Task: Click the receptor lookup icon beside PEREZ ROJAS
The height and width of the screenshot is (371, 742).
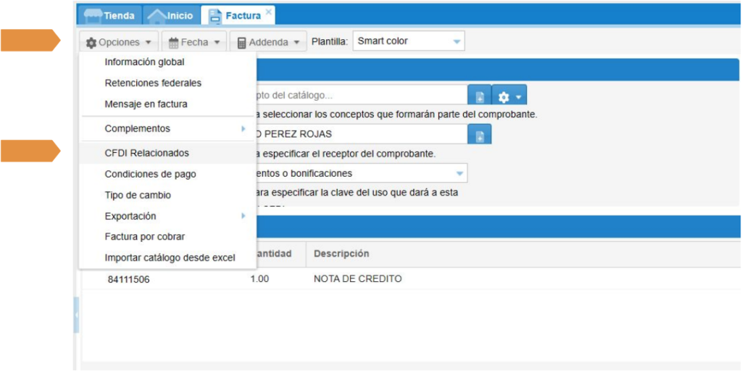Action: click(x=479, y=136)
